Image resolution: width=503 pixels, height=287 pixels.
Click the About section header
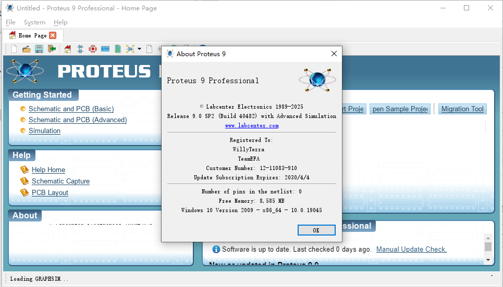pos(24,215)
